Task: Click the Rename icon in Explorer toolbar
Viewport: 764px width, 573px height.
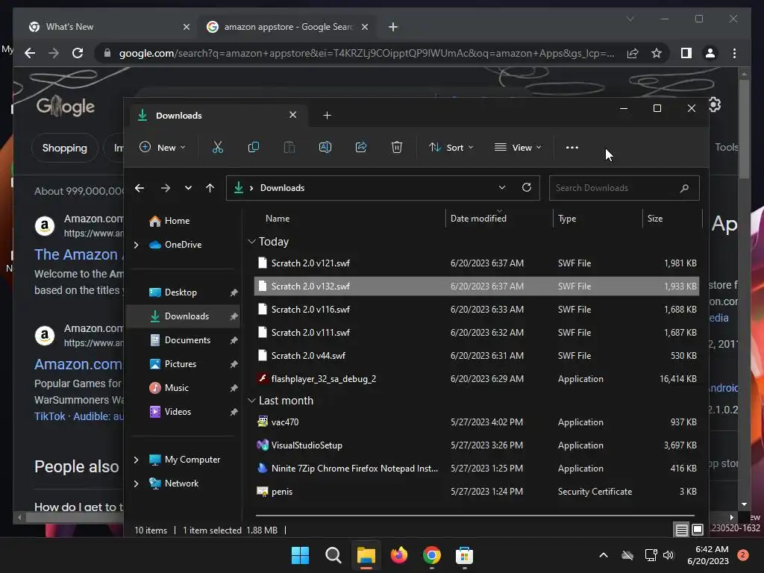Action: (325, 147)
